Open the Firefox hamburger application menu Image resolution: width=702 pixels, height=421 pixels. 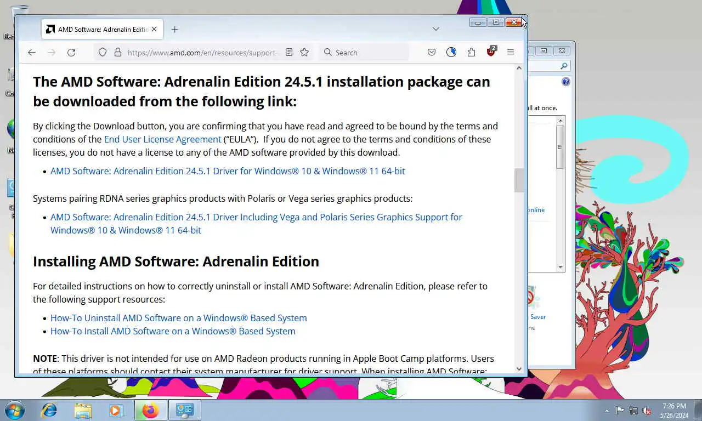(x=511, y=53)
